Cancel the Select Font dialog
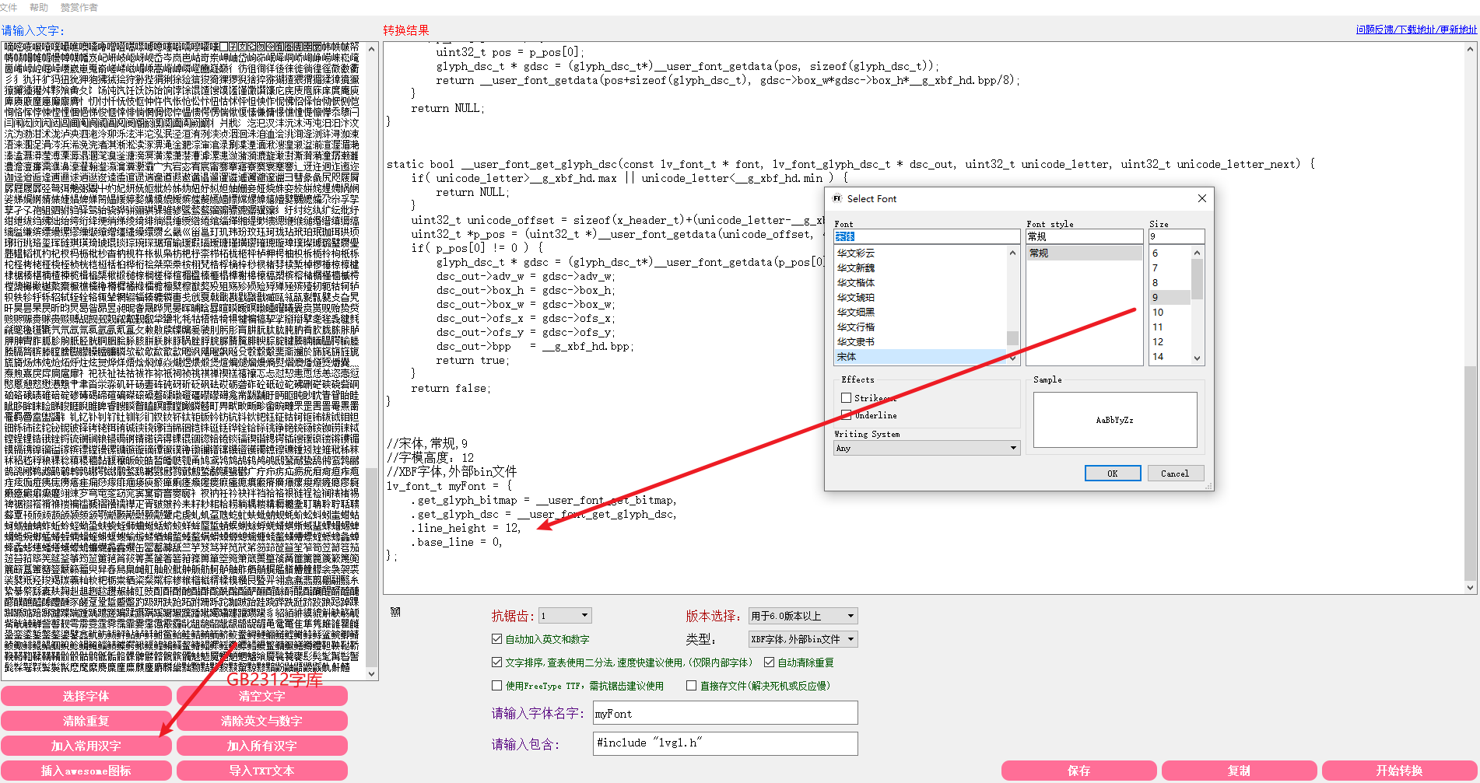This screenshot has height=783, width=1480. pos(1175,473)
